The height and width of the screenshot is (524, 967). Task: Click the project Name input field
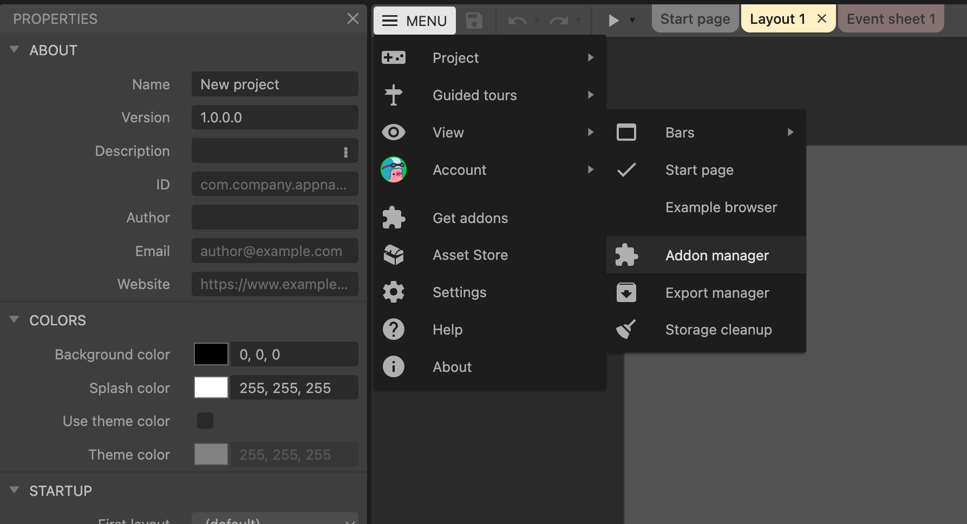[275, 84]
